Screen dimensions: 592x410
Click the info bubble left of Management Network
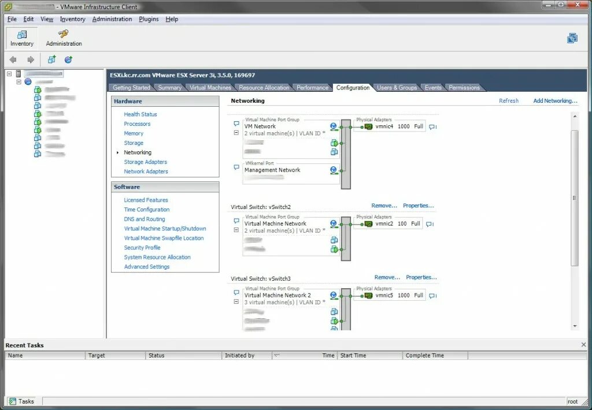point(236,167)
